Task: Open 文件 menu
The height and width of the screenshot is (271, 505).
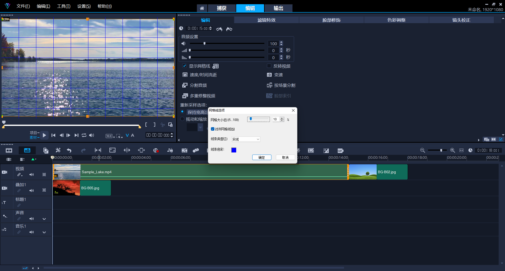Action: [23, 6]
